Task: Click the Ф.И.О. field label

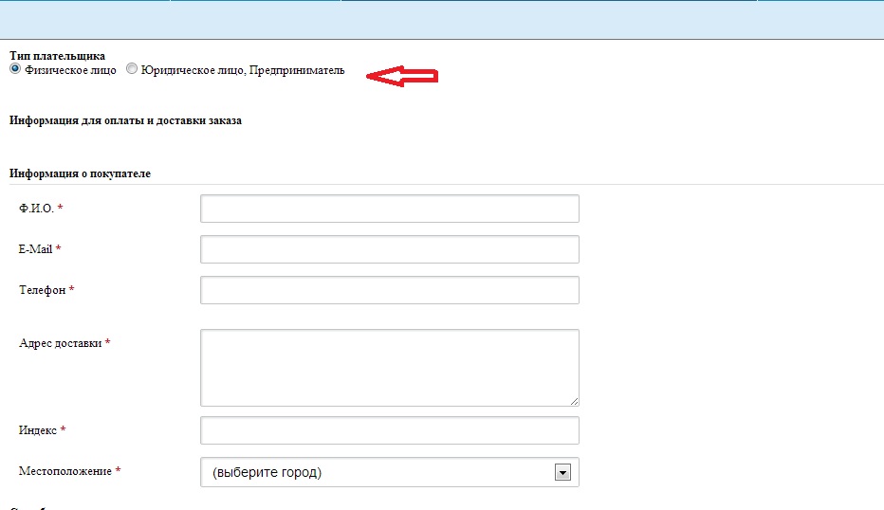Action: 37,209
